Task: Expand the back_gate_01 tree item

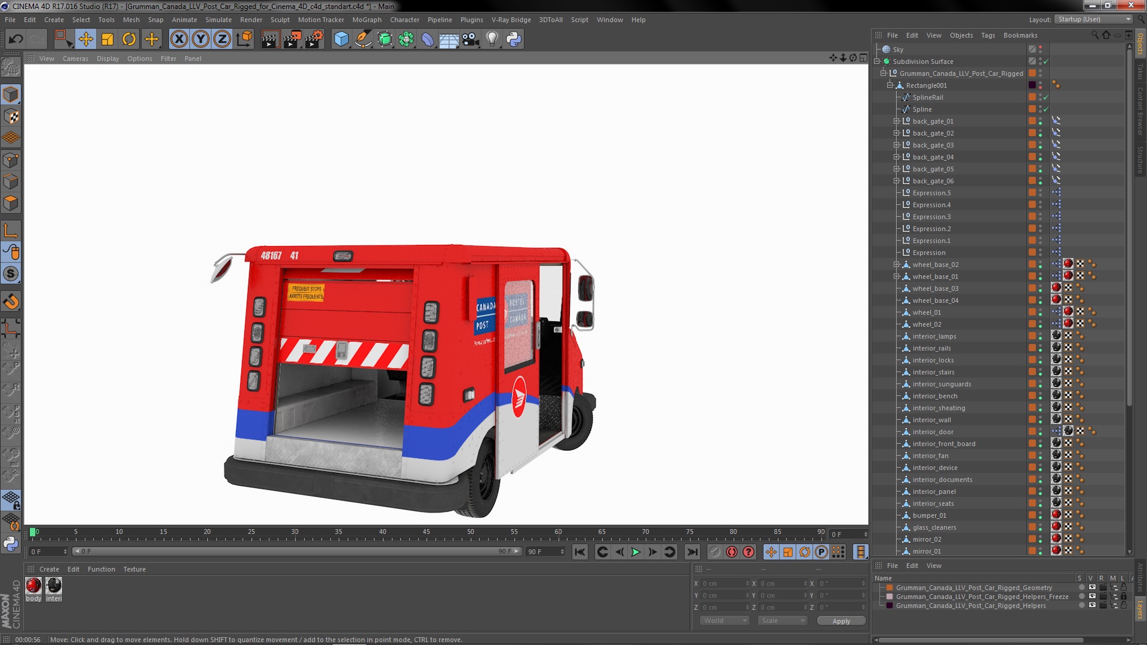Action: click(896, 121)
